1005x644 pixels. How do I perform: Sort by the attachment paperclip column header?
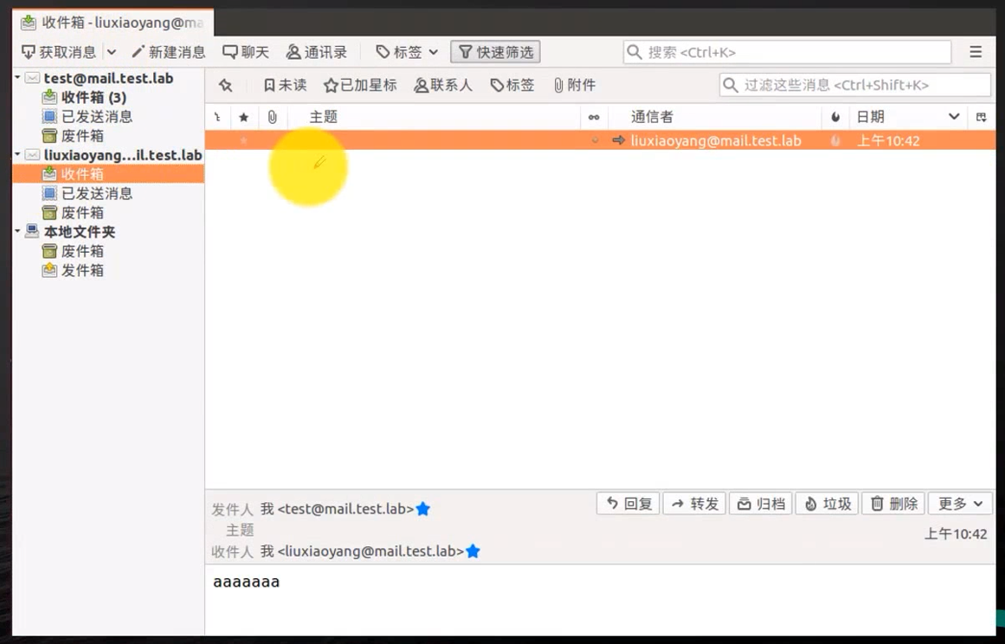tap(273, 117)
